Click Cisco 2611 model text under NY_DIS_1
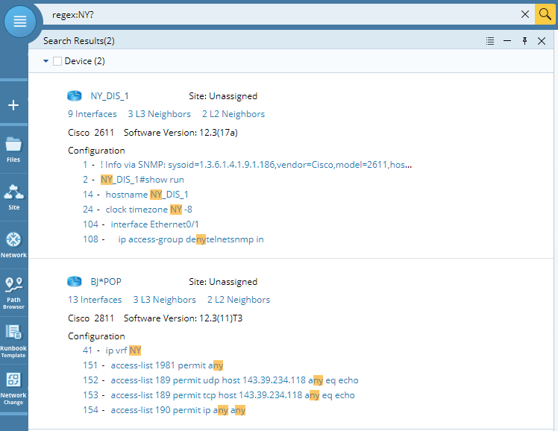Screen dimensions: 558x431 91,133
